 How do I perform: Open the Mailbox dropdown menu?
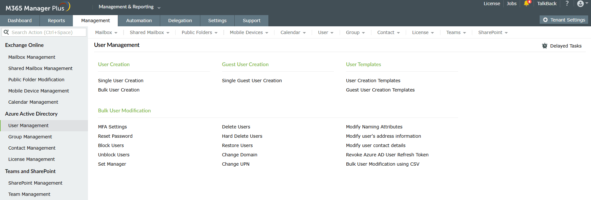tap(106, 32)
